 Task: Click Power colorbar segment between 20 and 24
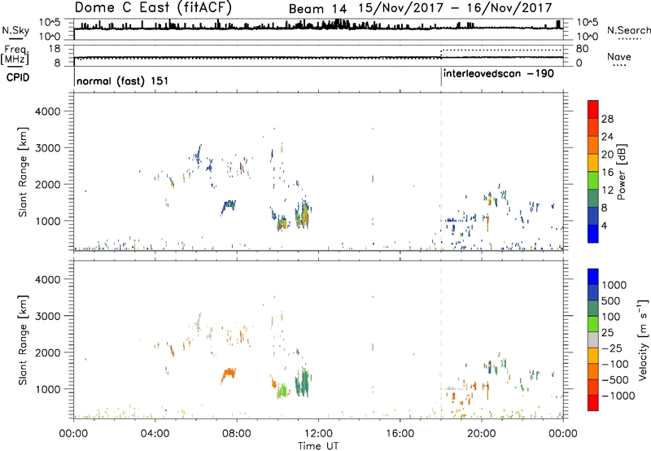click(x=593, y=145)
